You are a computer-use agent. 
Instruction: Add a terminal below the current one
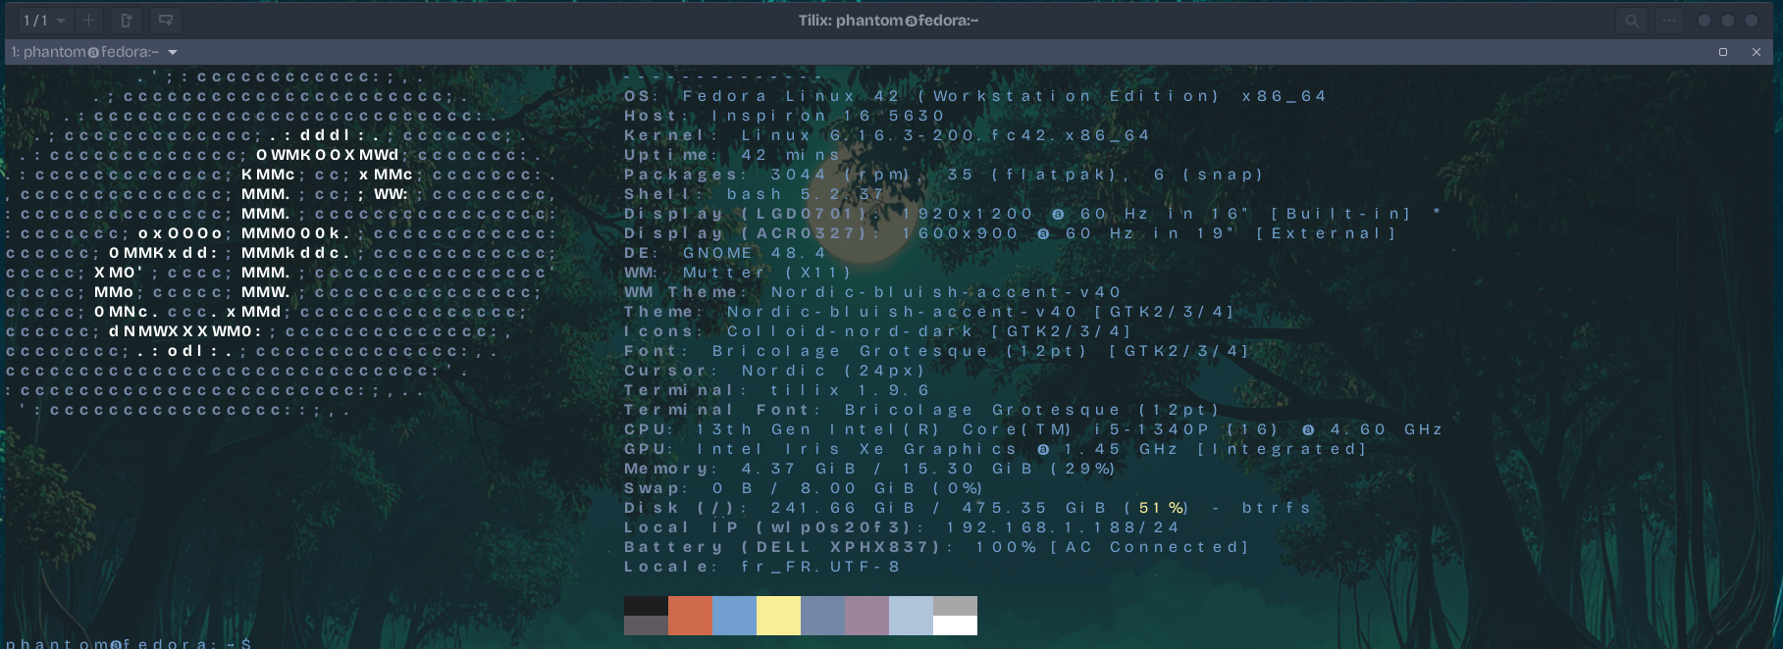[166, 21]
